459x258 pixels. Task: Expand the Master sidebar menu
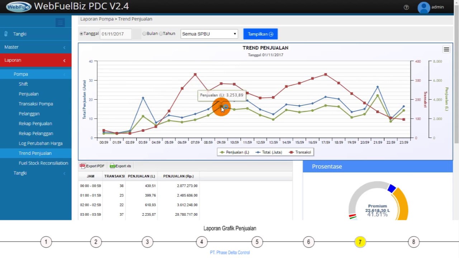[36, 47]
